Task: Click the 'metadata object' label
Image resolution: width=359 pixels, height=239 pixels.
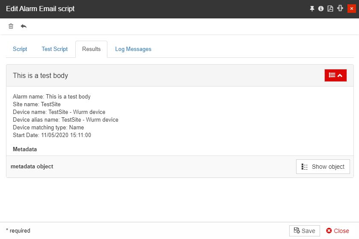Action: click(32, 166)
